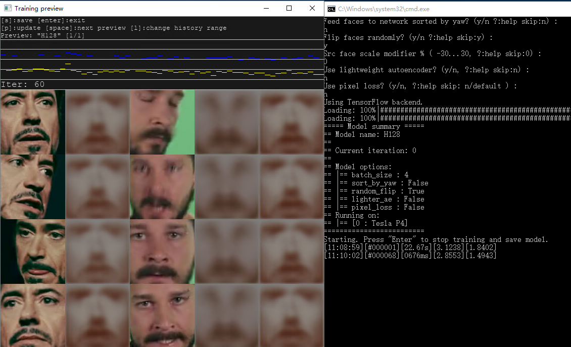Click the "pixel_loss : False" option line

[374, 207]
